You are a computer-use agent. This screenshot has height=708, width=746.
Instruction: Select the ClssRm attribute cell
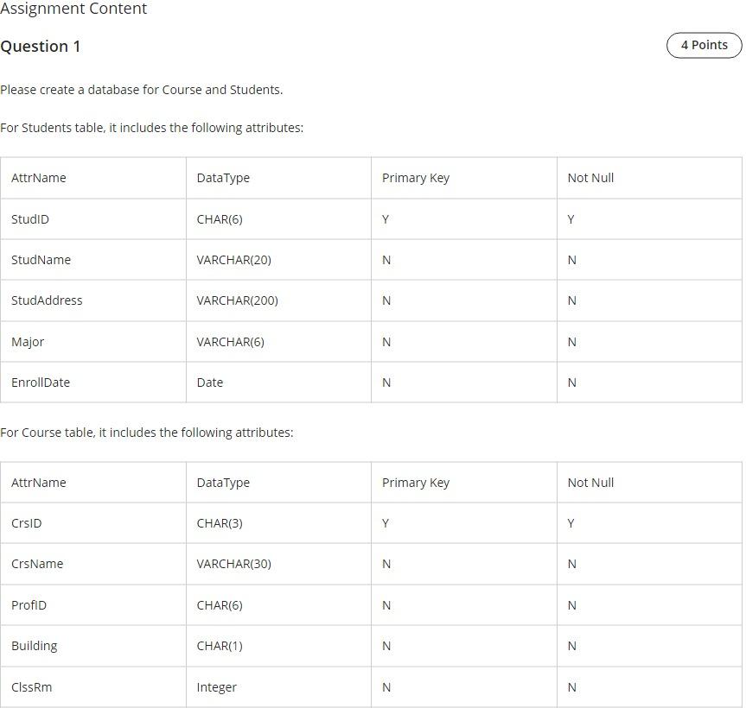pos(93,687)
